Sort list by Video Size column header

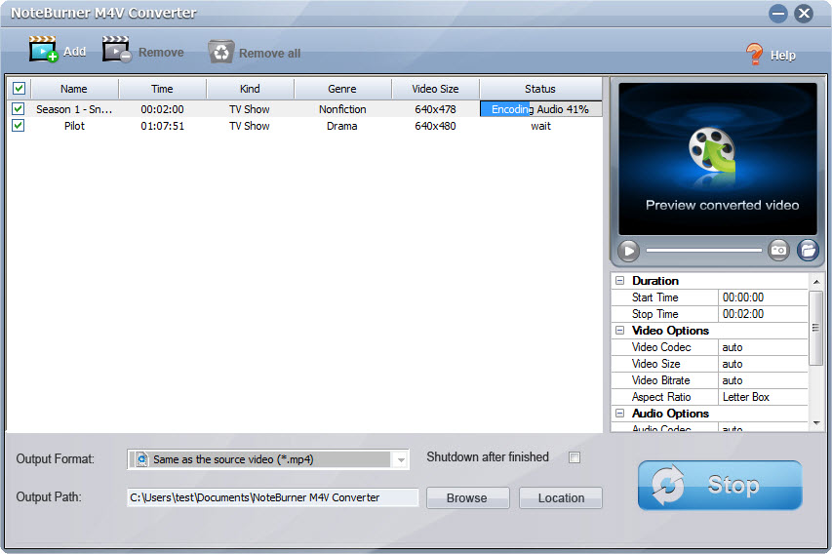tap(435, 89)
